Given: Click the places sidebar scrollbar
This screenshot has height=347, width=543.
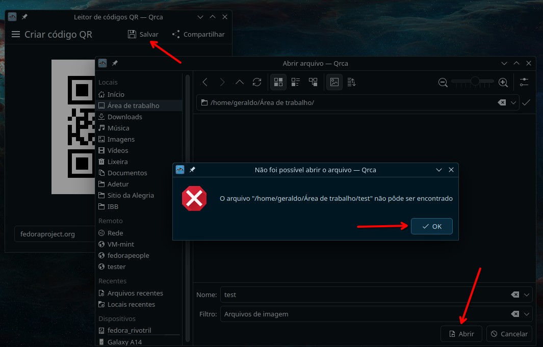Looking at the screenshot, I should [187, 207].
